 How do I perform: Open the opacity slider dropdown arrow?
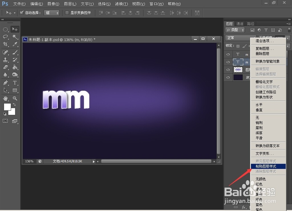(x=288, y=38)
